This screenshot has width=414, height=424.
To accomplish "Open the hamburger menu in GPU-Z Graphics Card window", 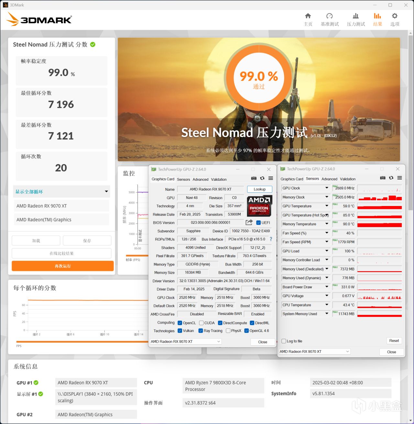I will [271, 178].
